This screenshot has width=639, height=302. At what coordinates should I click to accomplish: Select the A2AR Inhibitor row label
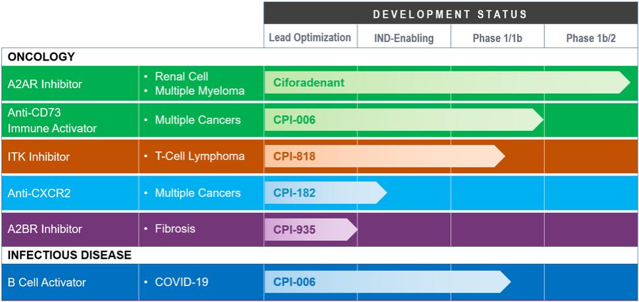coord(45,84)
